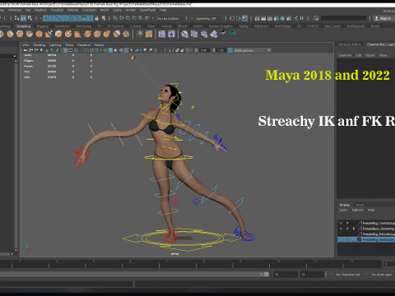Click the teal icon ending the shelf

pyautogui.click(x=233, y=33)
